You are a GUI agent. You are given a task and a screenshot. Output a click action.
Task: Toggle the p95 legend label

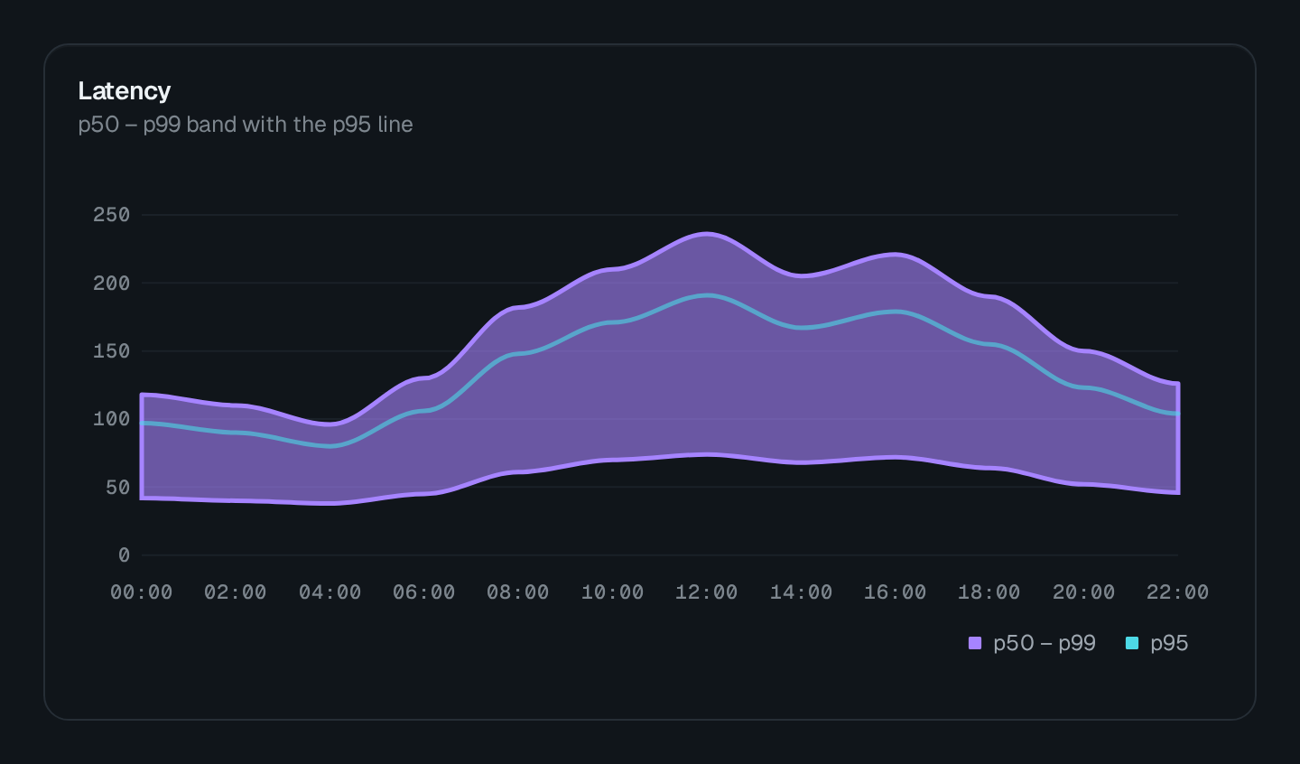click(x=1169, y=643)
